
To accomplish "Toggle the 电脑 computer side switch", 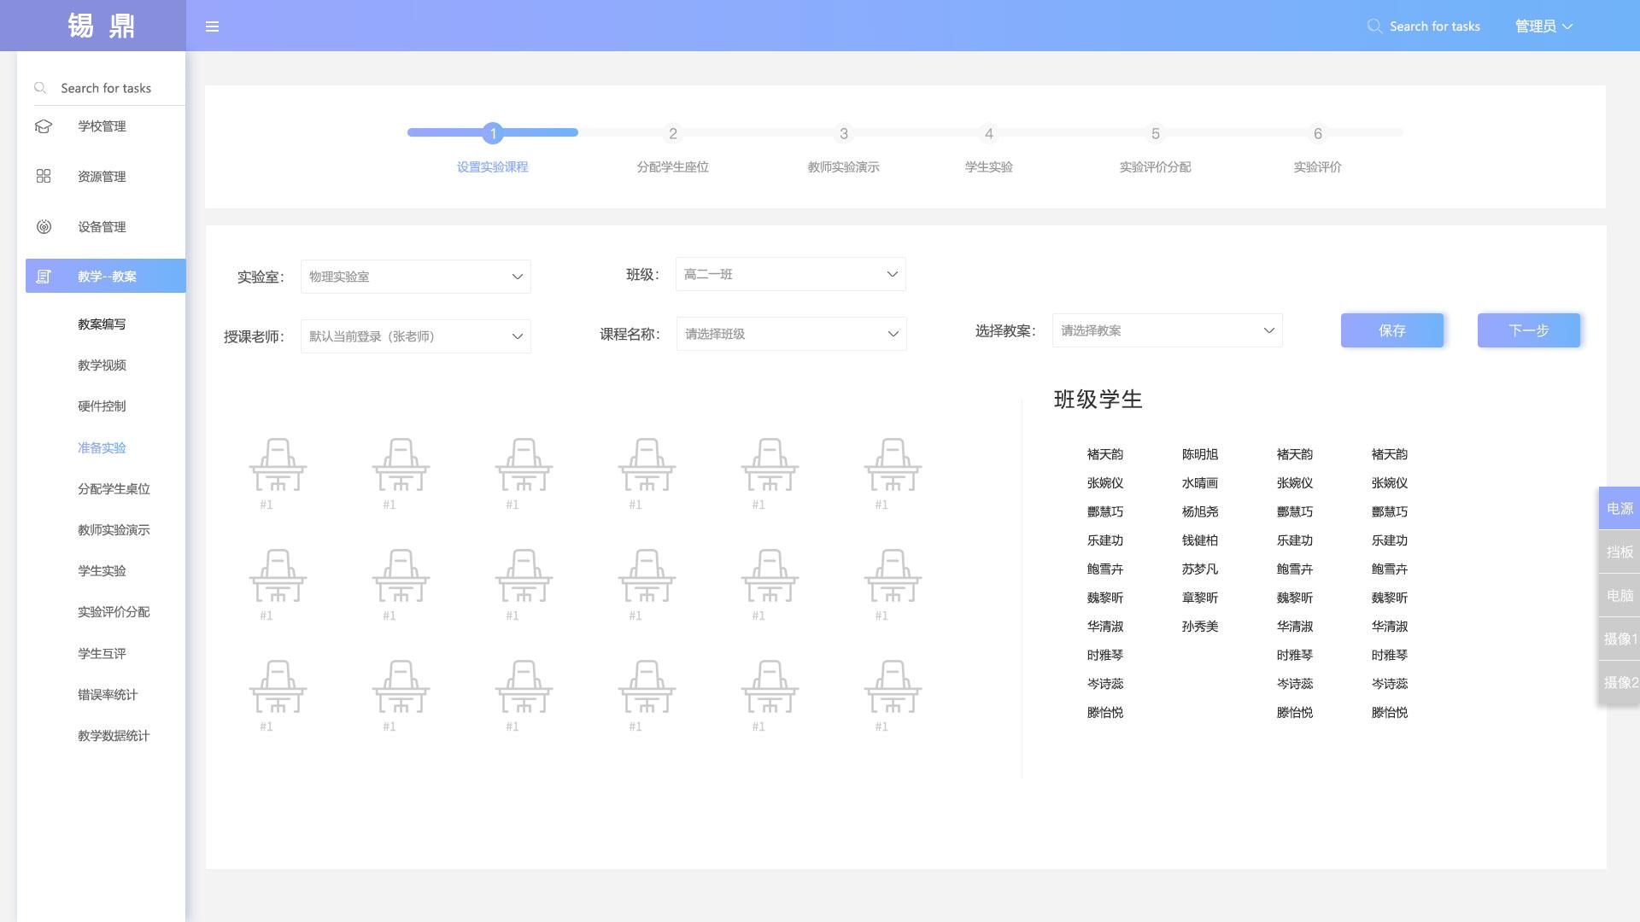I will (1619, 596).
